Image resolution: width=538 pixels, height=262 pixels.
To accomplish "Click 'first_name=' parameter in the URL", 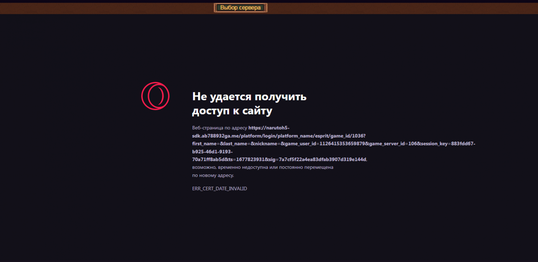I will (205, 144).
